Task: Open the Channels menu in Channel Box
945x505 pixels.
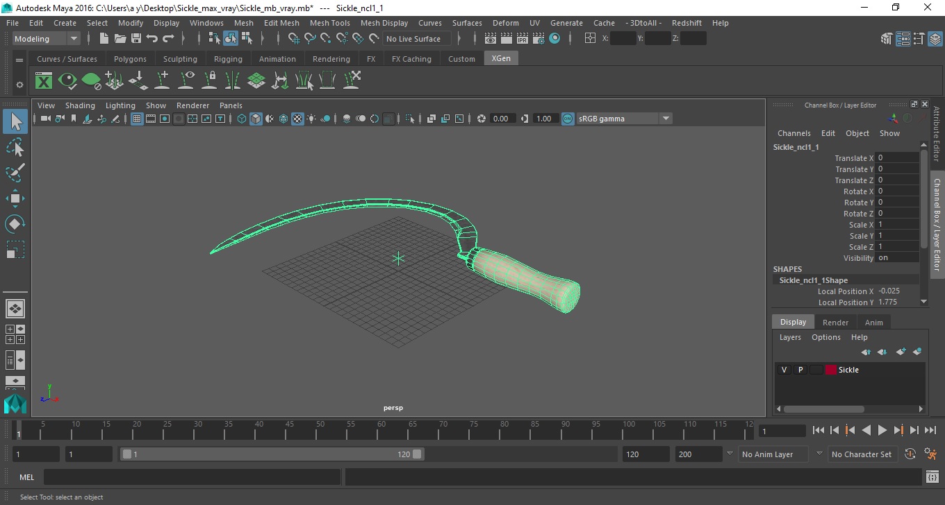Action: [794, 133]
